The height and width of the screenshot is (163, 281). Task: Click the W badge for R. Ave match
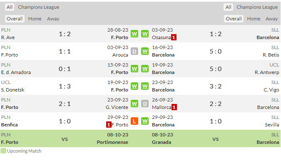point(134,34)
